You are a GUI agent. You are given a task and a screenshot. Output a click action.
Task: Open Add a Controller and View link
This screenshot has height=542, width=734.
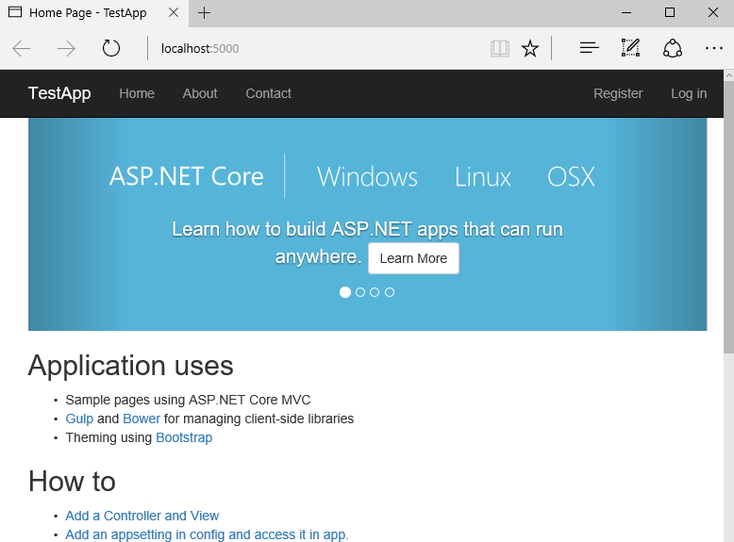coord(142,516)
